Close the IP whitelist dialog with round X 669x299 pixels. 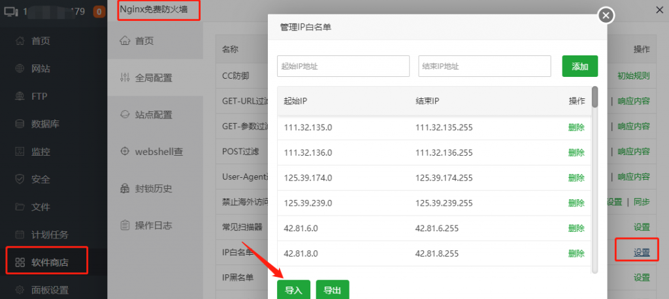coord(606,16)
